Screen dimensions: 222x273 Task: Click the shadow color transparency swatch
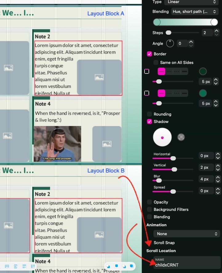(181, 137)
